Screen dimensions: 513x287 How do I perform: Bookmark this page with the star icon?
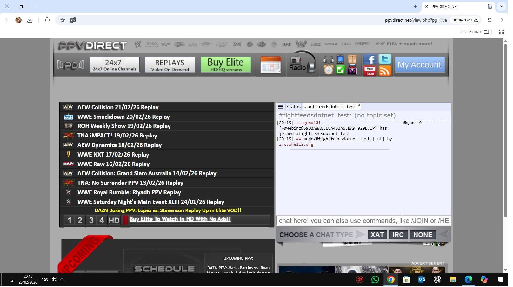63,20
